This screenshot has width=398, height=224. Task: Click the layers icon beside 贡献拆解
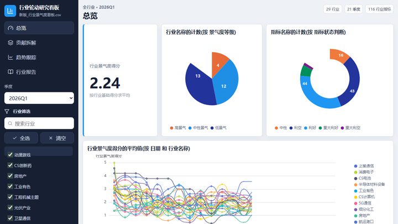[11, 43]
